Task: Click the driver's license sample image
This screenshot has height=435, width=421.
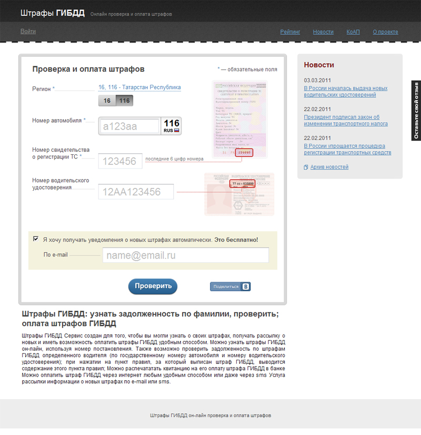Action: (x=239, y=194)
